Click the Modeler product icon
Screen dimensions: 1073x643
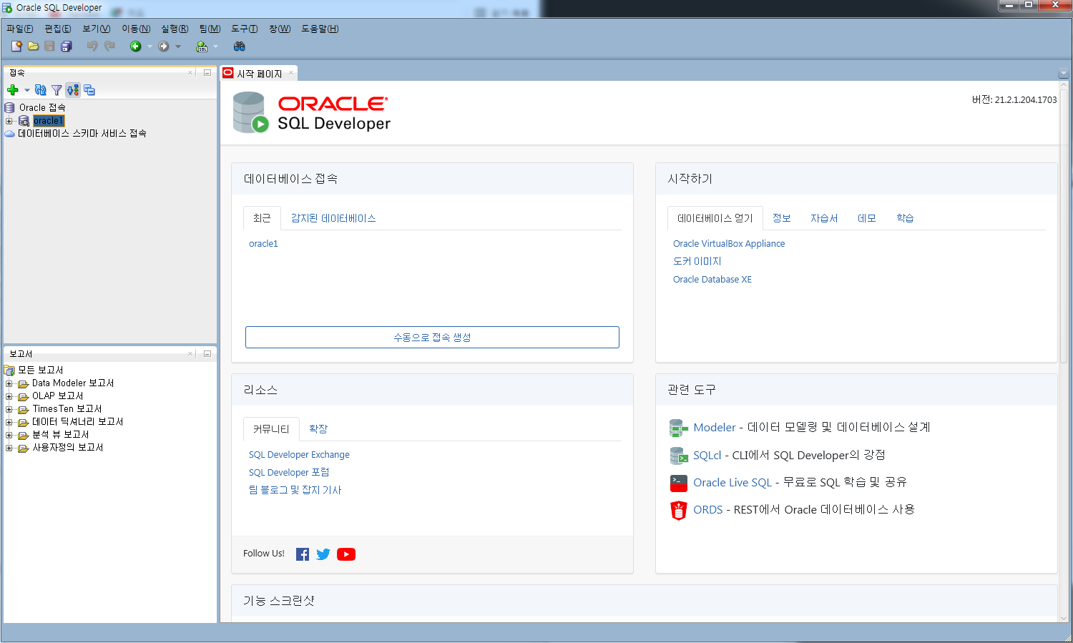(x=678, y=428)
